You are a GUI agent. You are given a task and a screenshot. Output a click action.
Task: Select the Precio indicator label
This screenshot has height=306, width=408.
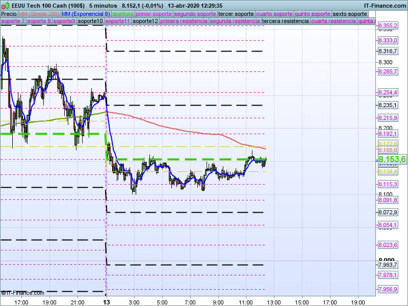pyautogui.click(x=9, y=14)
